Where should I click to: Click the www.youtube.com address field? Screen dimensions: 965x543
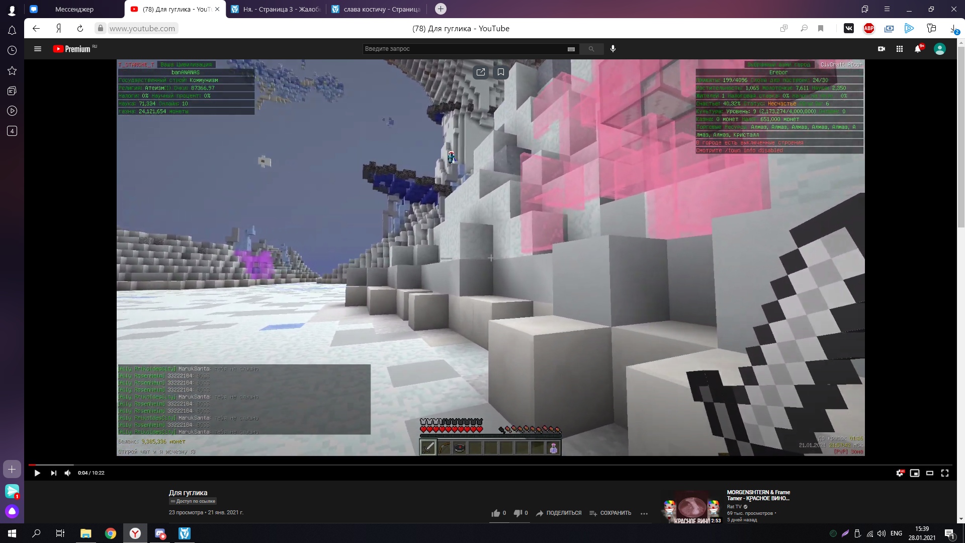click(142, 29)
